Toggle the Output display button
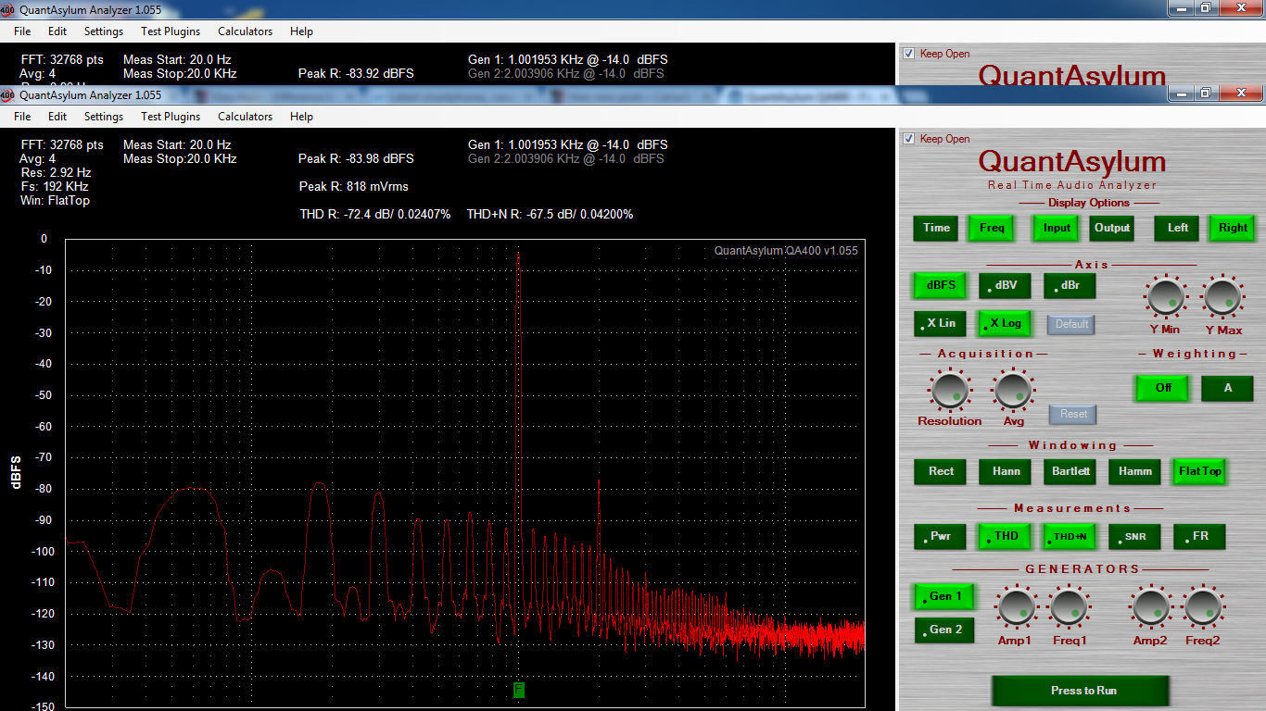 pos(1112,228)
